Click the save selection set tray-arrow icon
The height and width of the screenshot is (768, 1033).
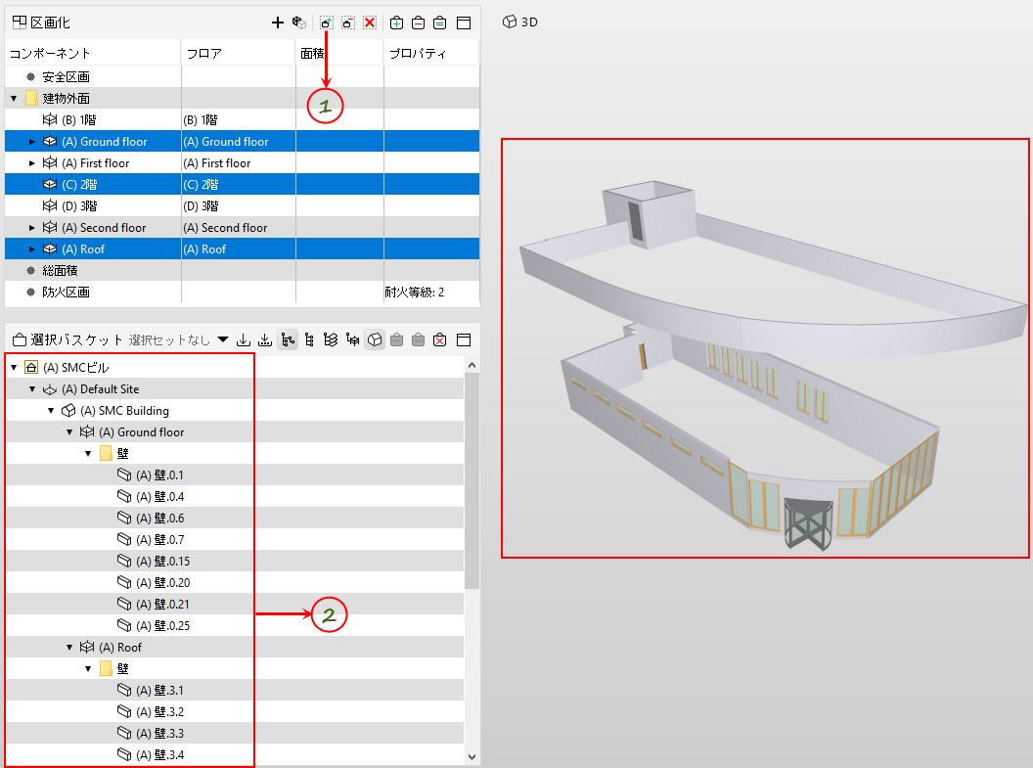point(265,339)
